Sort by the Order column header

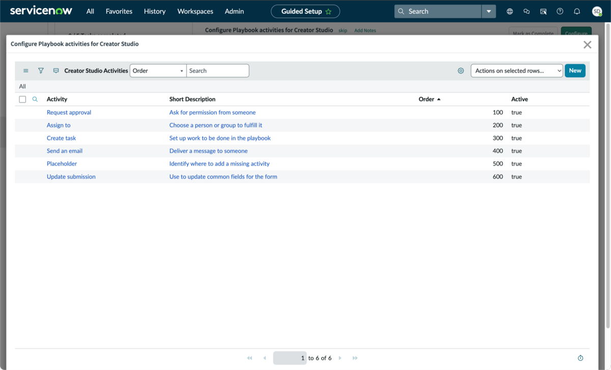point(426,99)
